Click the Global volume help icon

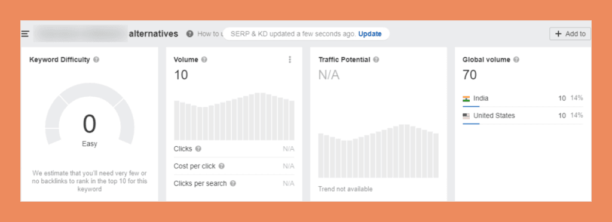click(x=516, y=60)
